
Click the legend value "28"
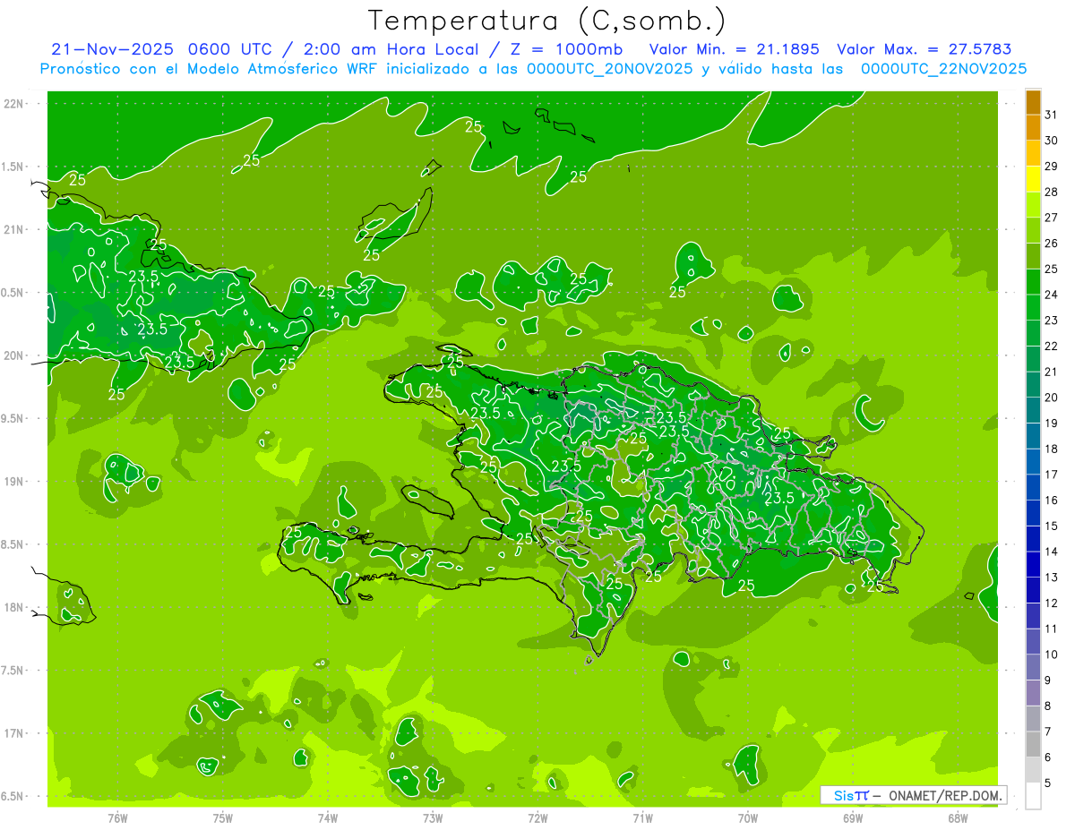[x=1052, y=192]
